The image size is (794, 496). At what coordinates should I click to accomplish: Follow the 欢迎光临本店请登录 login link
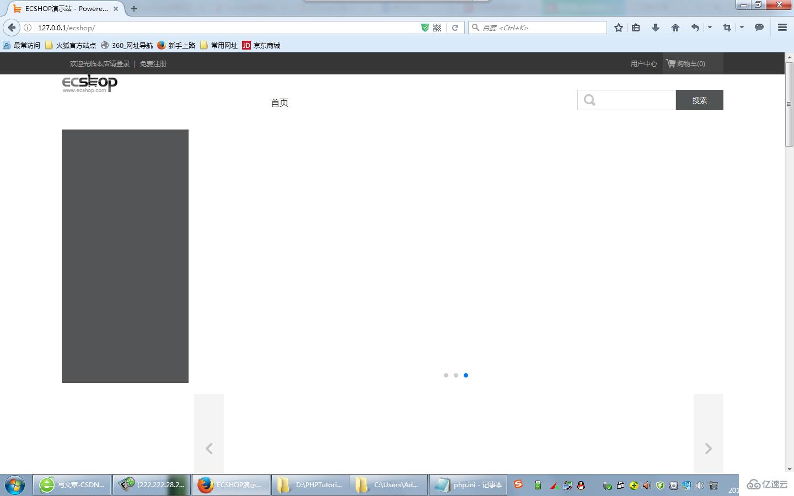coord(100,64)
